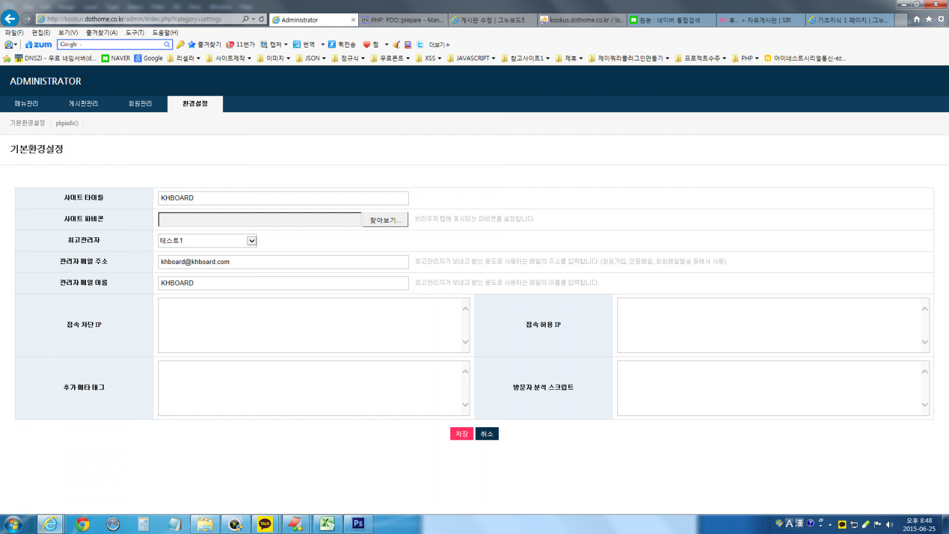Click the browser forward arrow

pos(27,19)
